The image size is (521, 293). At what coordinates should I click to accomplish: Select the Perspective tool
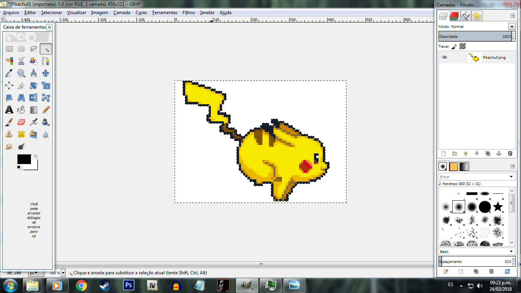click(x=21, y=98)
